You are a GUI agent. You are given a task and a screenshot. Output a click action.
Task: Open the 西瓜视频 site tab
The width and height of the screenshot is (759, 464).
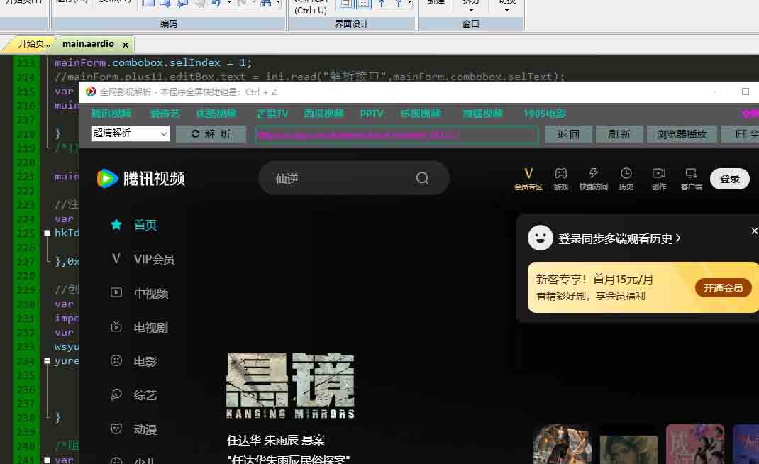[x=324, y=114]
